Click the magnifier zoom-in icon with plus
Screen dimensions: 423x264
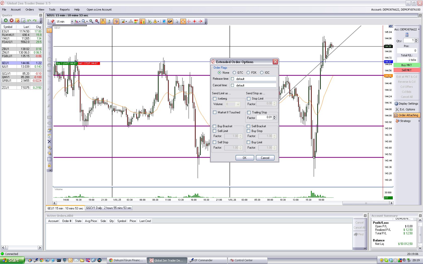[91, 21]
